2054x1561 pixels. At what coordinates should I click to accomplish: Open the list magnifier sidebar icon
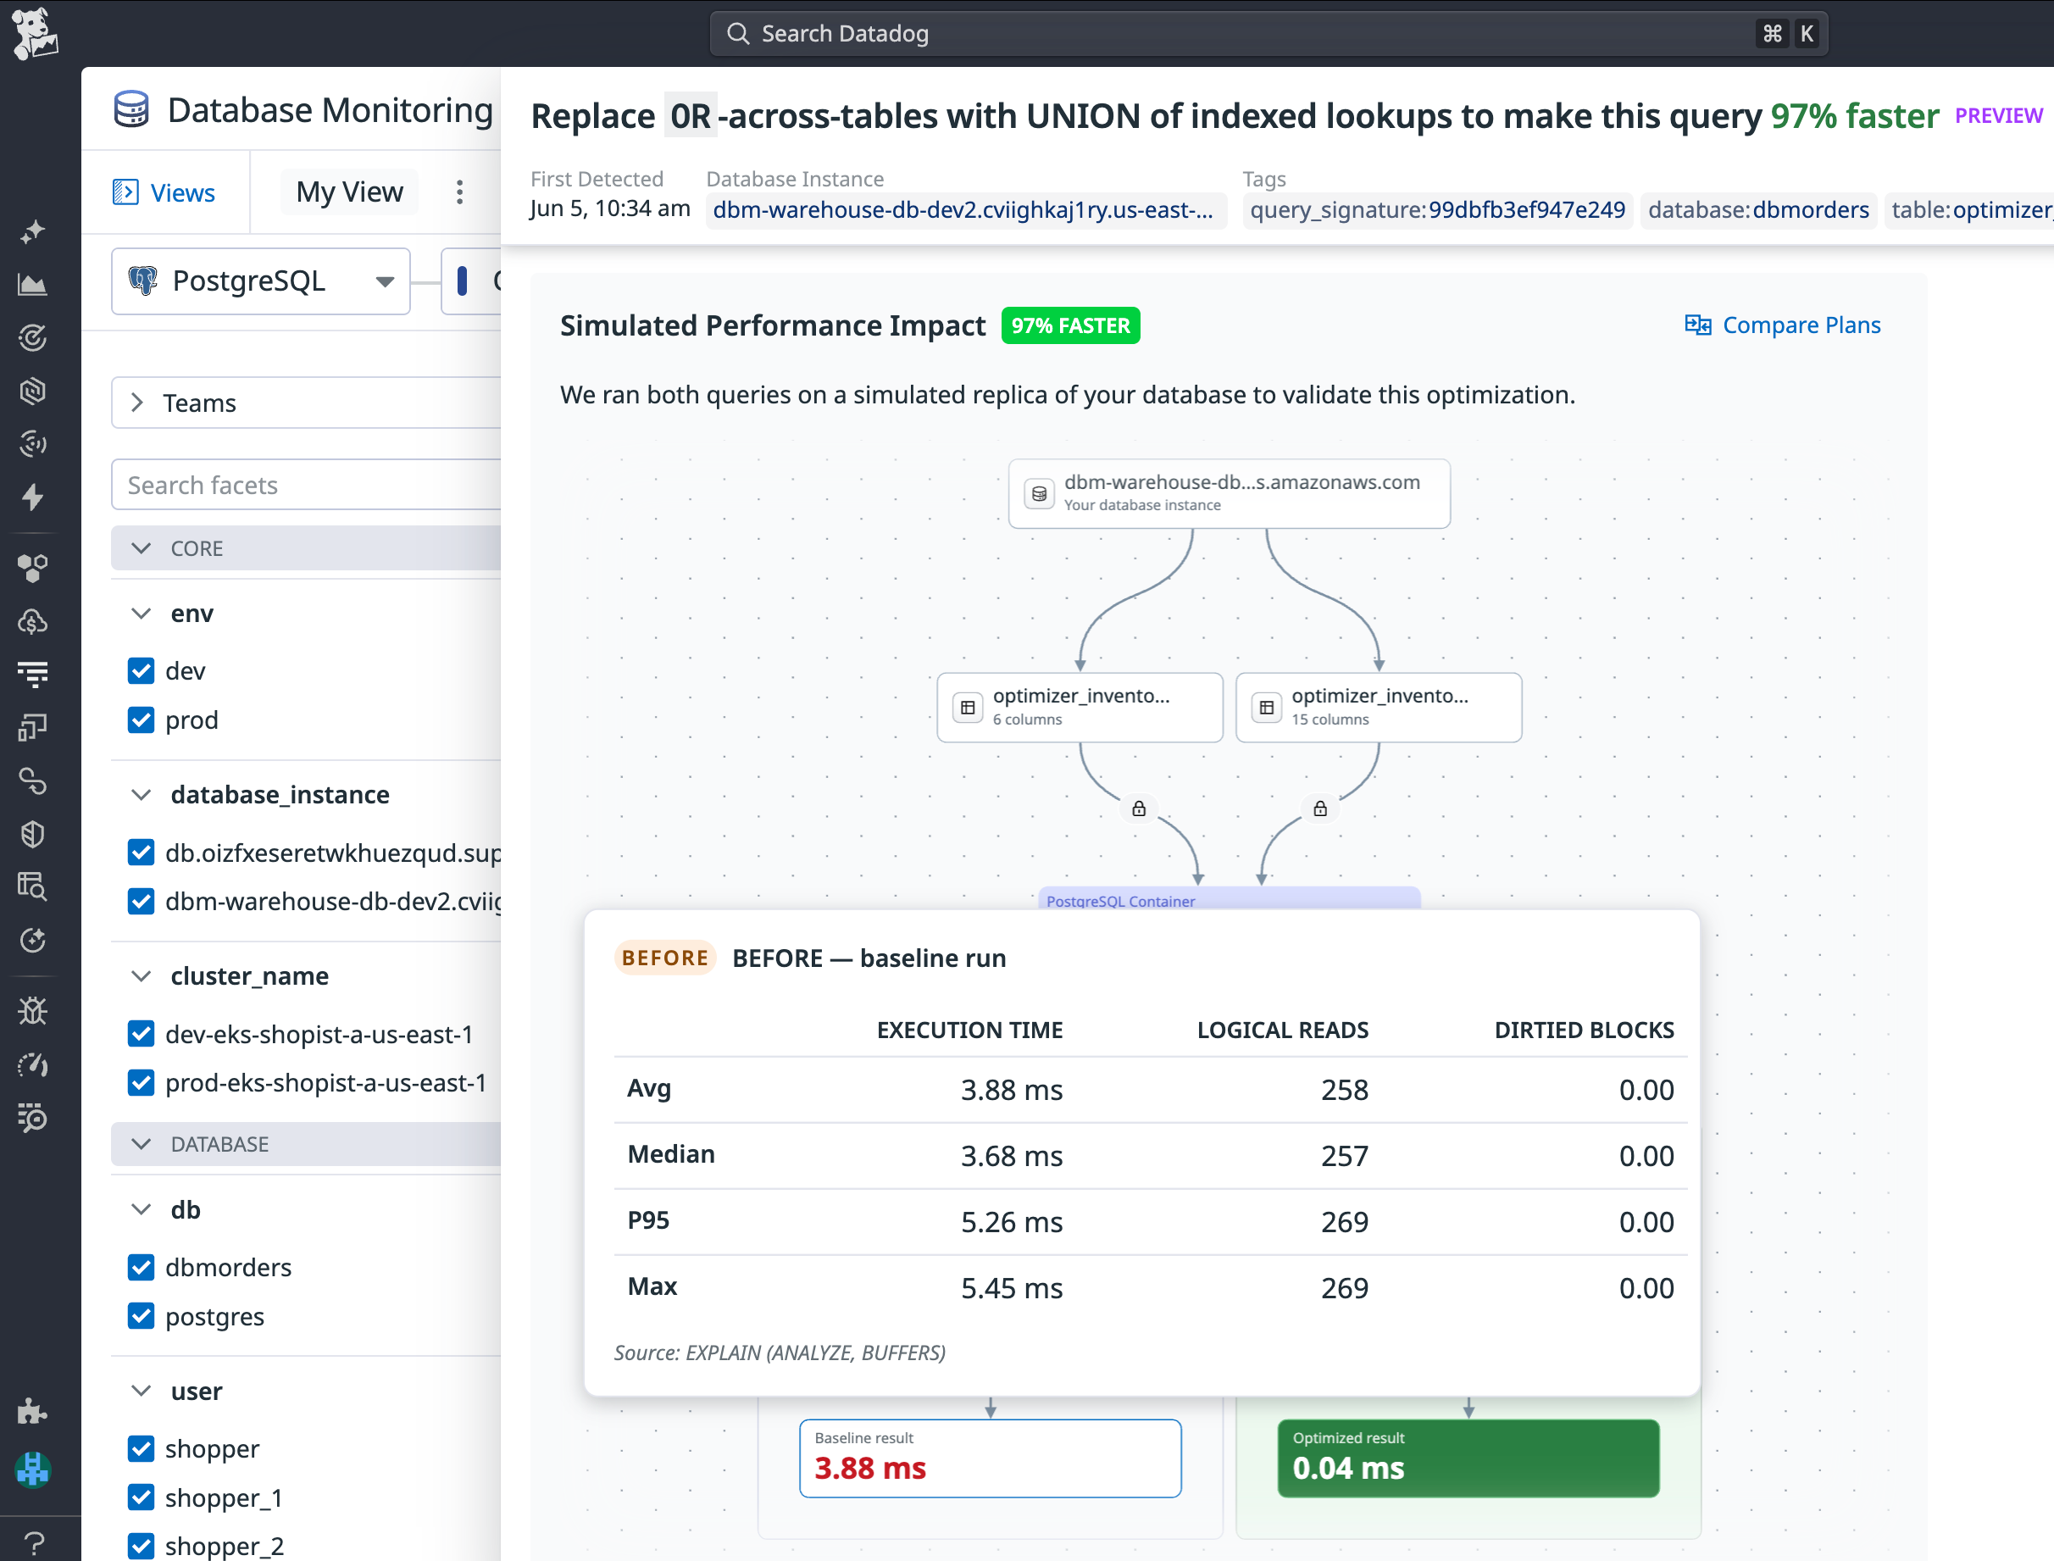pos(33,1118)
